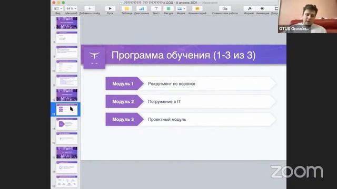This screenshot has height=189, width=337.
Task: Select slide 18 thumbnail in navigator
Action: (x=67, y=181)
